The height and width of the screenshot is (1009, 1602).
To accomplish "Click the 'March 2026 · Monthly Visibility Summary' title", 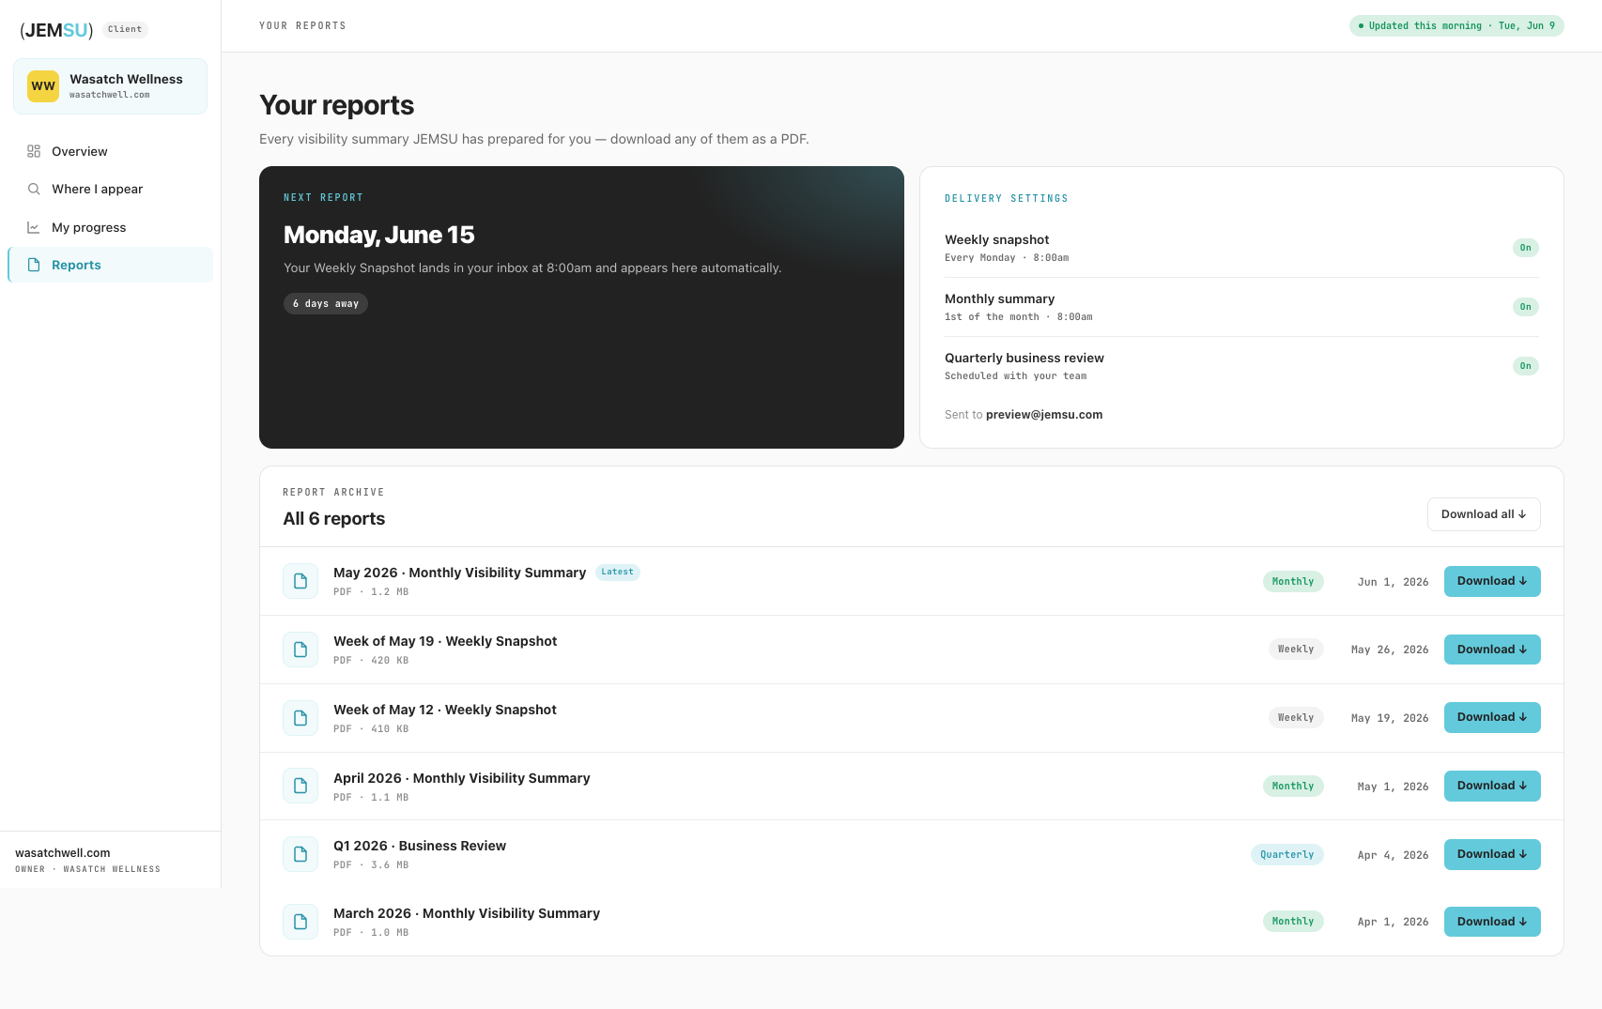I will pos(467,913).
